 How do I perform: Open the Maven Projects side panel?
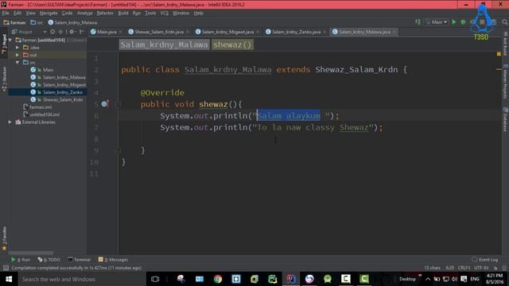(x=505, y=82)
